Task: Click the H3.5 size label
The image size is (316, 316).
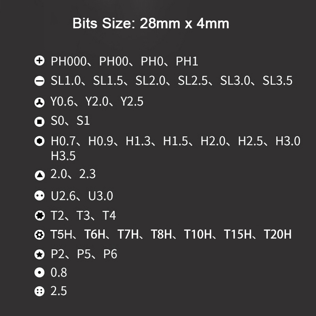Action: [x=63, y=156]
